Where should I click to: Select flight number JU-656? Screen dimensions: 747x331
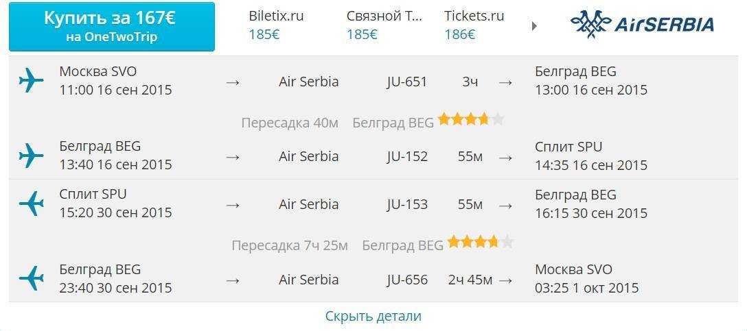(x=407, y=280)
